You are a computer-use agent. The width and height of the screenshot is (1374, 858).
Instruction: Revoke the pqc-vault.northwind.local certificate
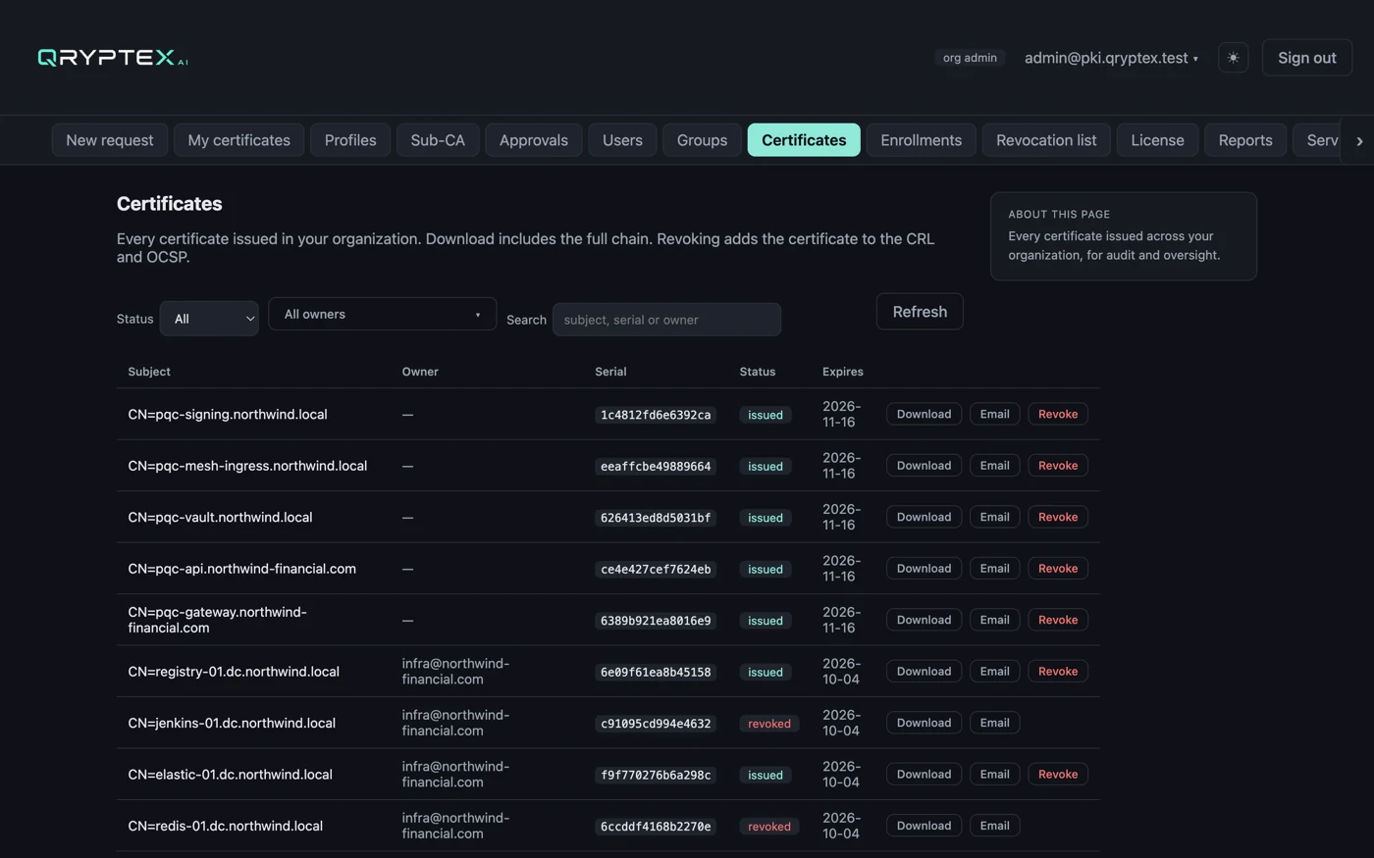[1058, 517]
